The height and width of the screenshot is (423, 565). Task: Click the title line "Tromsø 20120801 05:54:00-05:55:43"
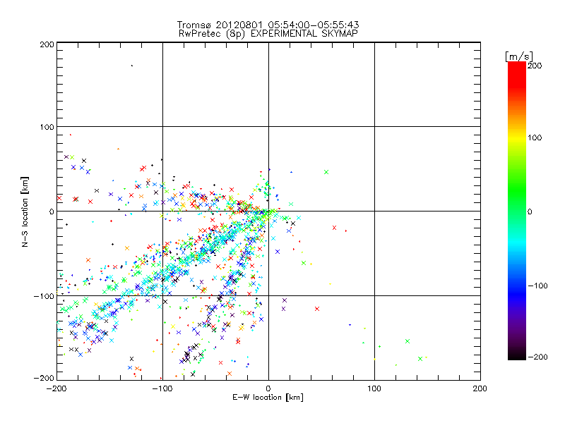pyautogui.click(x=268, y=25)
